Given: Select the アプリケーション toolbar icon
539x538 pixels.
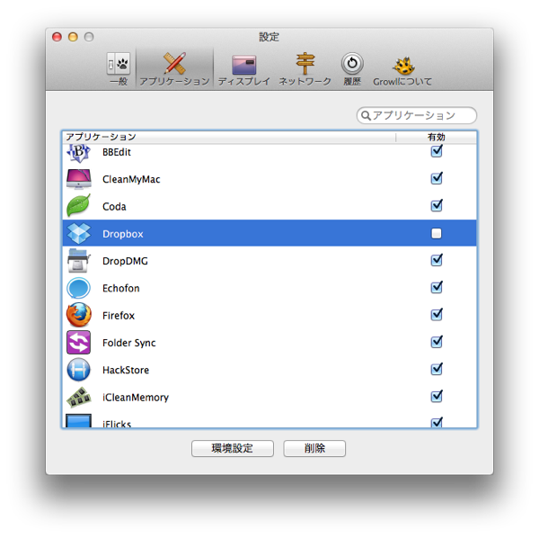Looking at the screenshot, I should (x=174, y=68).
